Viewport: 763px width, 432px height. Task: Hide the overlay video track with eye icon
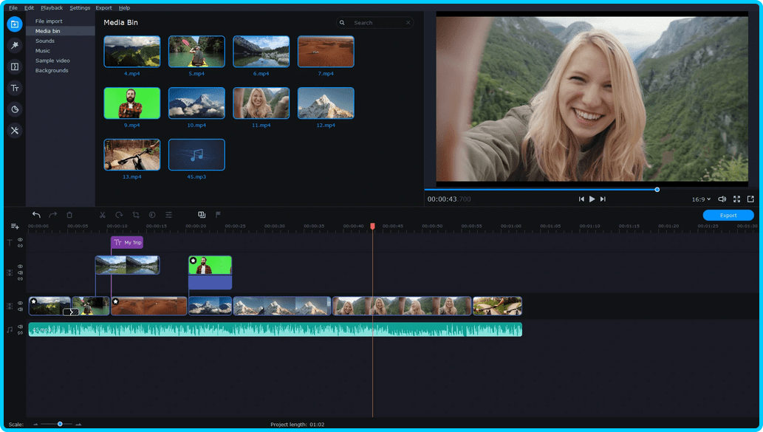21,267
